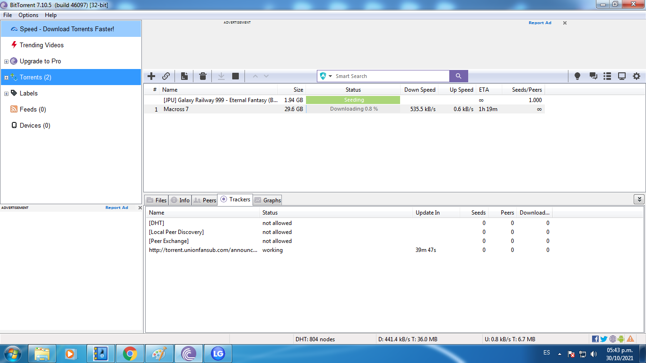Click Report Ad link above the toolbar
Screen dimensions: 646x363
(x=540, y=23)
